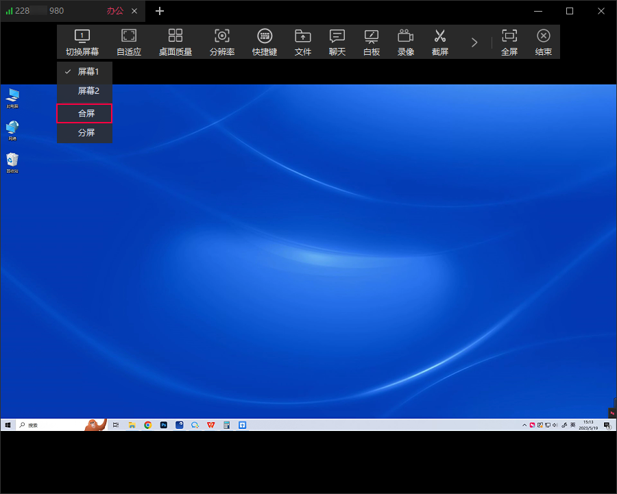Choose 合屏 merged screen option
617x494 pixels.
click(84, 113)
